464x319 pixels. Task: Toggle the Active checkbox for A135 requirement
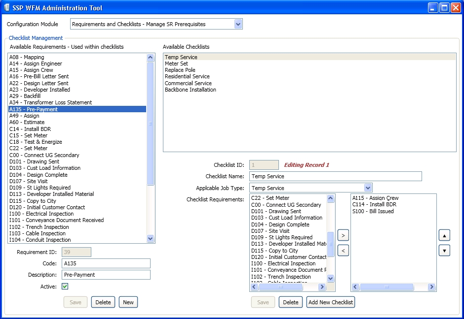pos(64,286)
